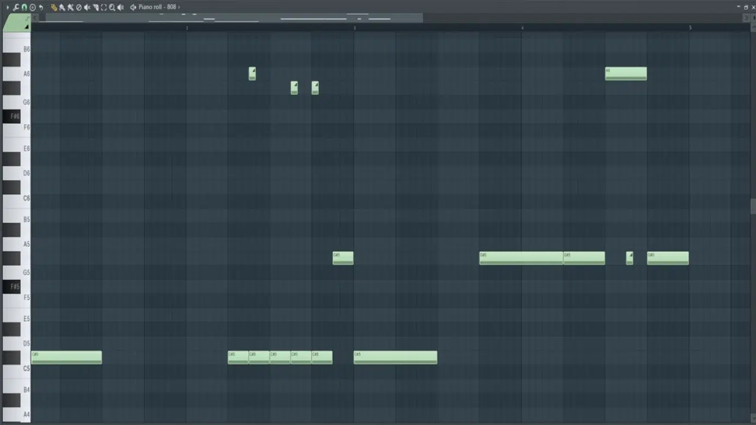Open the keyboard view options green corner triangle
Screen dimensions: 756x425
click(x=26, y=26)
